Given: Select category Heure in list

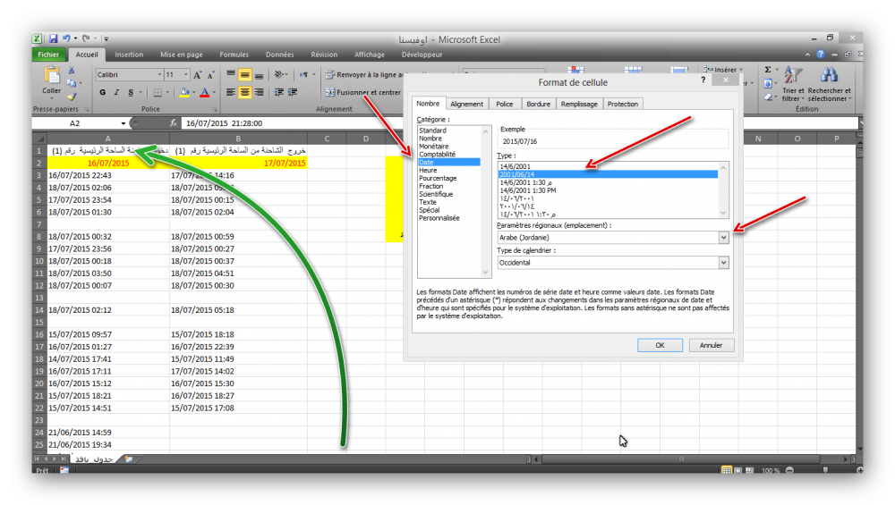Looking at the screenshot, I should [x=428, y=170].
